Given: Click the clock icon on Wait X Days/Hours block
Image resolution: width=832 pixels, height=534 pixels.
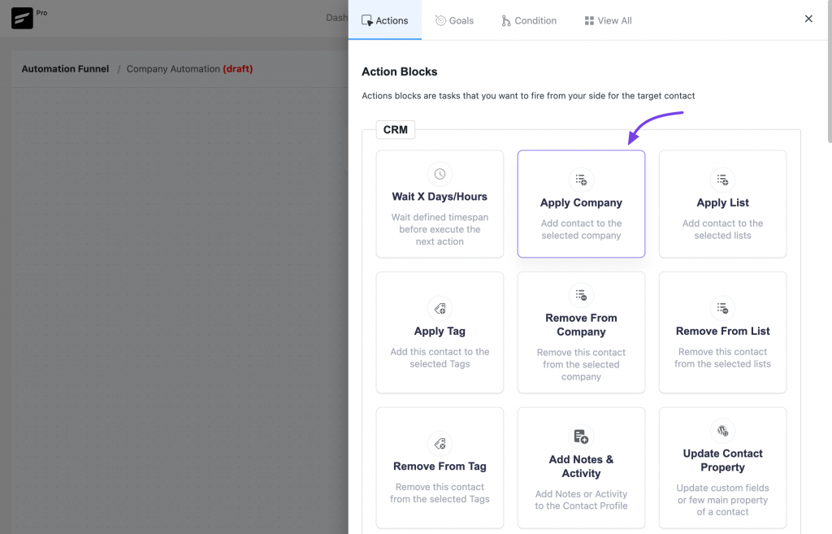Looking at the screenshot, I should pos(440,173).
